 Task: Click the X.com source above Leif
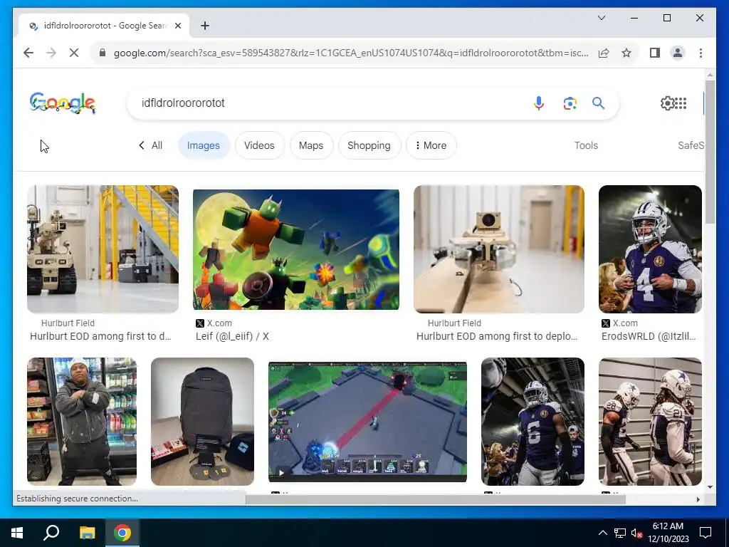click(214, 323)
